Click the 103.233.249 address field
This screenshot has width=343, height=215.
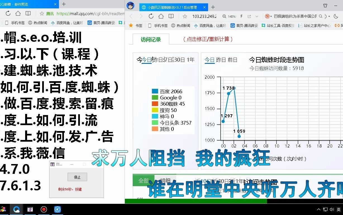(x=204, y=16)
